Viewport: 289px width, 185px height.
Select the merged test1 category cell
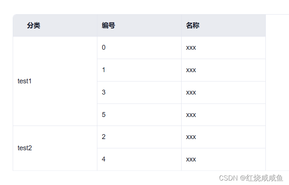25,81
